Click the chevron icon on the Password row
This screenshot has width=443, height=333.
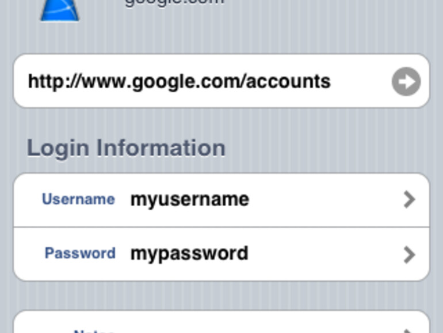tap(409, 254)
